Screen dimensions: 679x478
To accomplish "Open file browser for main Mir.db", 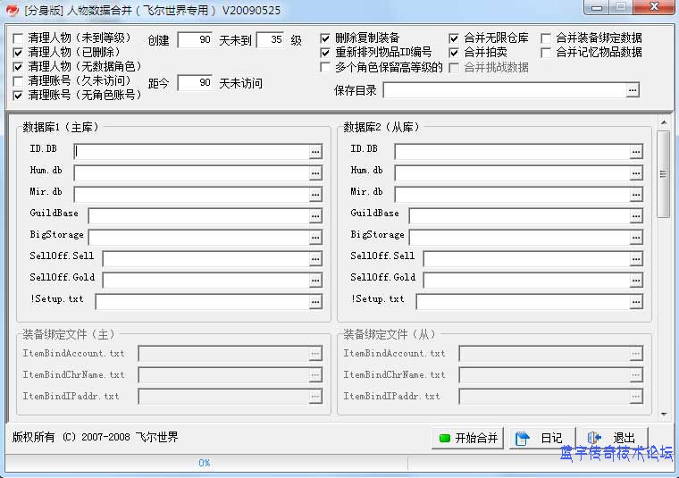I will click(x=315, y=195).
